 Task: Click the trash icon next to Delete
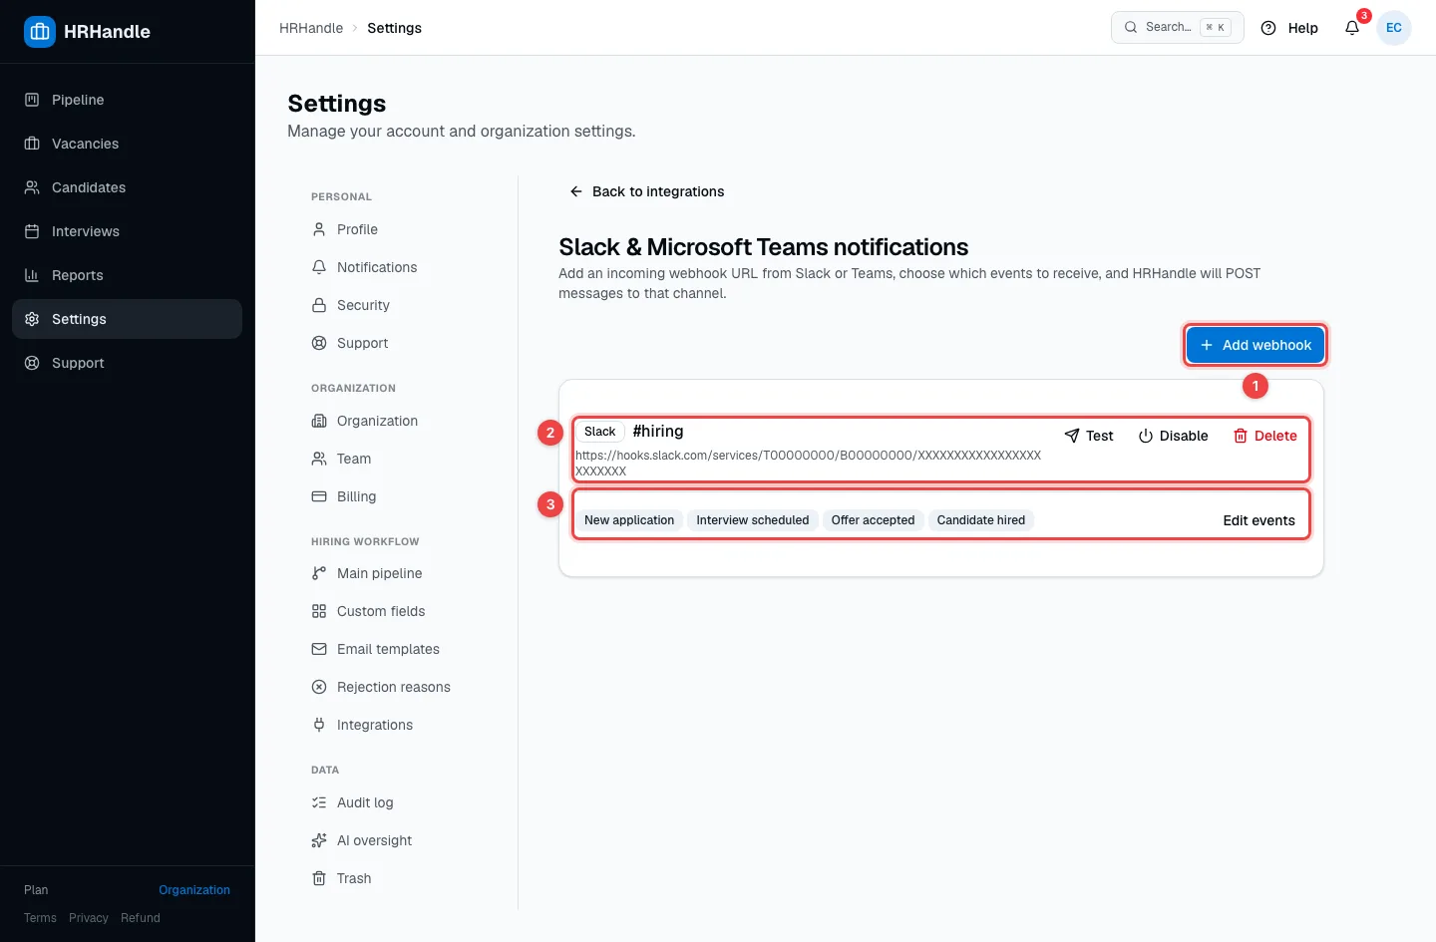coord(1241,436)
